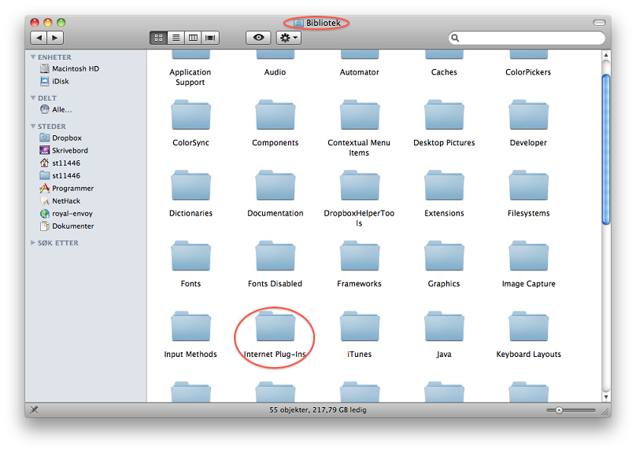
Task: Switch to list view
Action: point(176,38)
